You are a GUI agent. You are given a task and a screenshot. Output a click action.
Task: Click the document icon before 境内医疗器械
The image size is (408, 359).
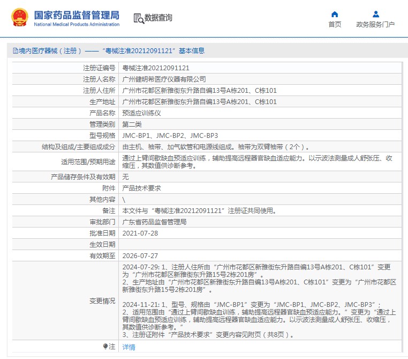coord(16,51)
